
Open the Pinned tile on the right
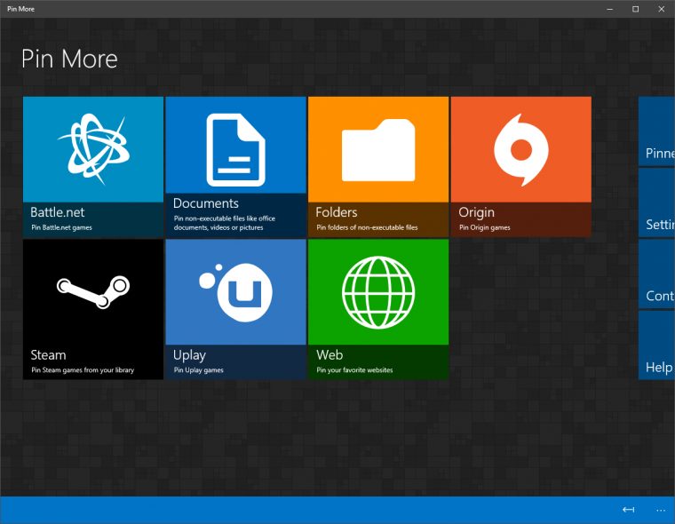(657, 131)
